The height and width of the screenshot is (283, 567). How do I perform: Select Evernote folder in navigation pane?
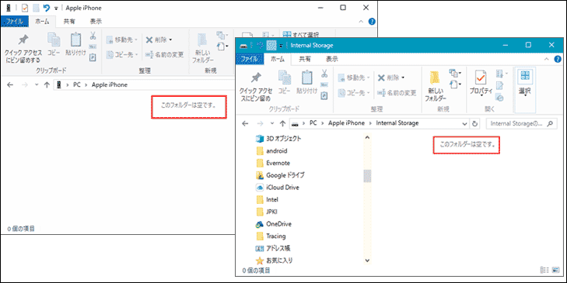click(273, 163)
